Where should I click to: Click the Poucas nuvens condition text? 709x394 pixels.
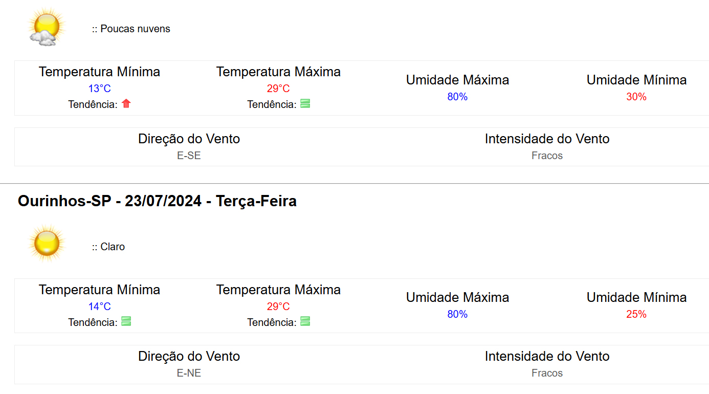coord(135,29)
